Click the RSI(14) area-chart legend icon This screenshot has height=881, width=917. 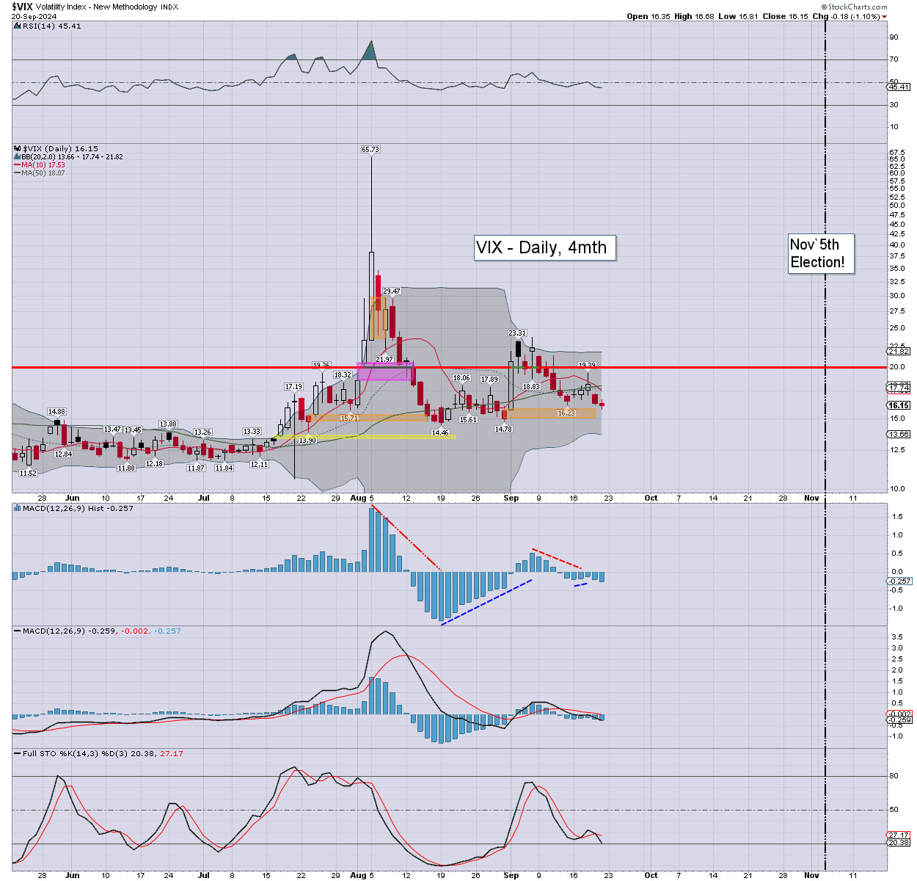(x=18, y=26)
